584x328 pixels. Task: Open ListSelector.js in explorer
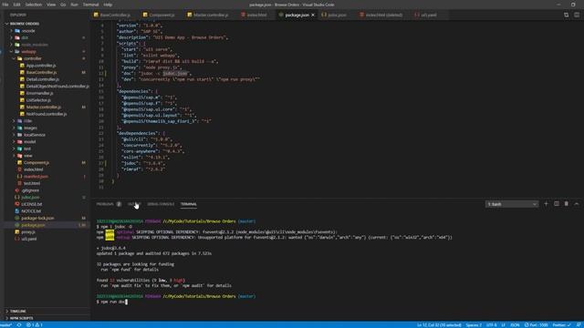point(38,100)
